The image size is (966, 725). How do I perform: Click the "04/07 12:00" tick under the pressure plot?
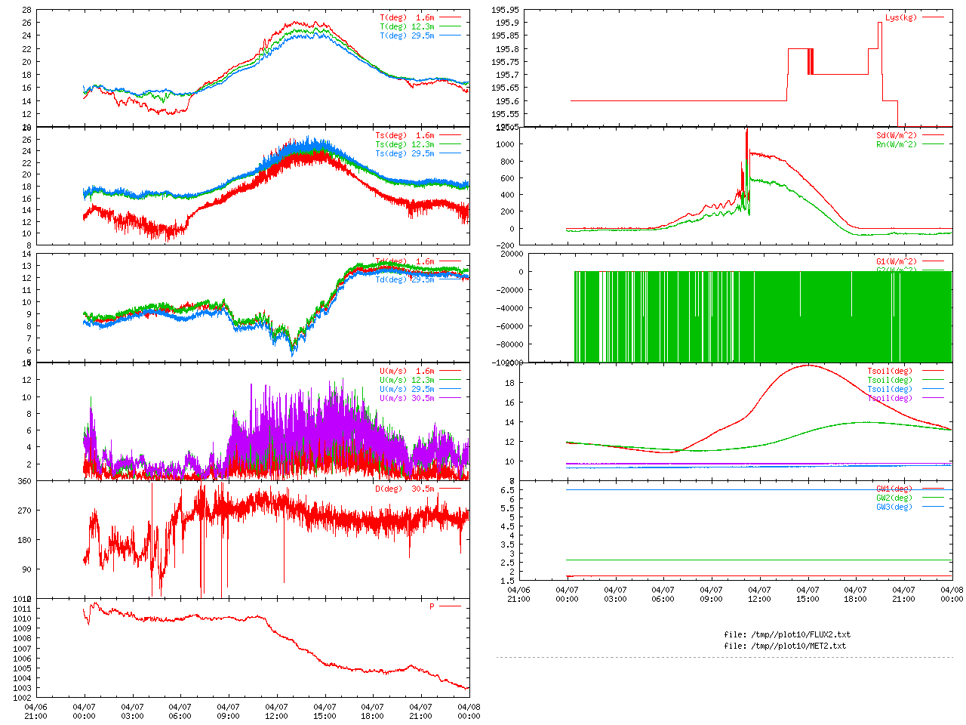[x=276, y=711]
